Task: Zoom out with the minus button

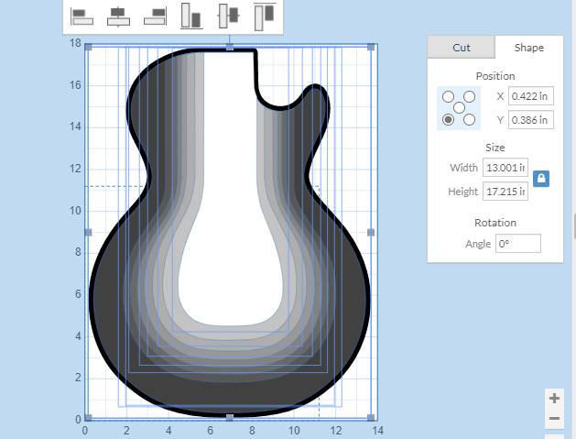Action: click(x=553, y=419)
